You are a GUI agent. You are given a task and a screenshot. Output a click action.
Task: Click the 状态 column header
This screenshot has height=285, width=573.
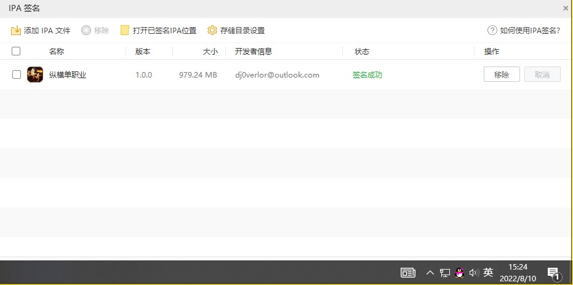click(362, 52)
